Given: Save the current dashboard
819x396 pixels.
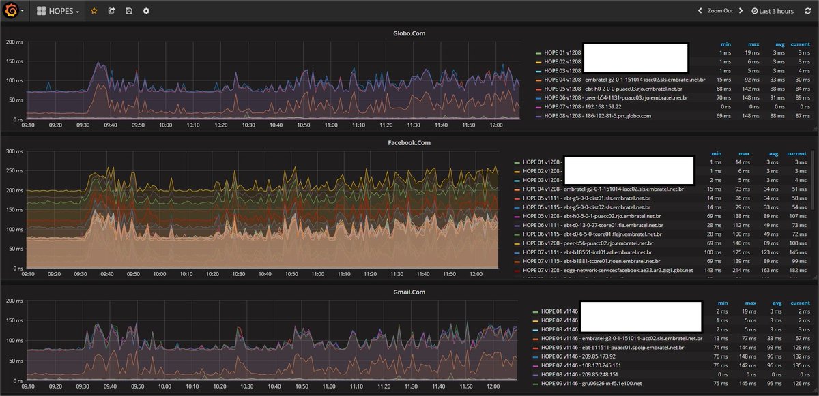Looking at the screenshot, I should 128,10.
